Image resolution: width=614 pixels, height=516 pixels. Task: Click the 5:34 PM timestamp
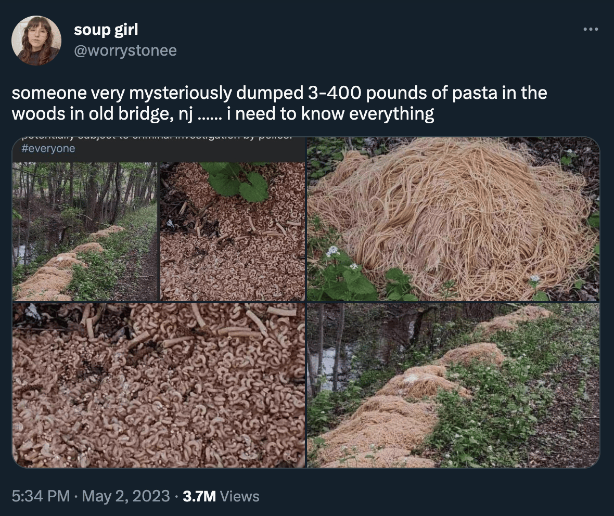tap(41, 496)
